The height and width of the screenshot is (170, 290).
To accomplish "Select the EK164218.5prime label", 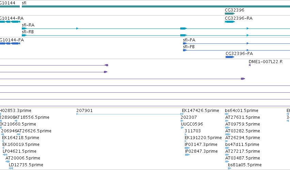I will (x=20, y=138).
